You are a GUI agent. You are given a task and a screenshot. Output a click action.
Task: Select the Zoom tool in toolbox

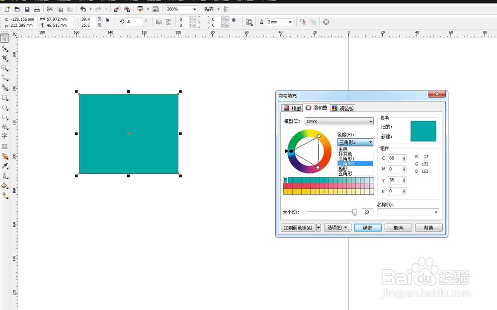(5, 68)
